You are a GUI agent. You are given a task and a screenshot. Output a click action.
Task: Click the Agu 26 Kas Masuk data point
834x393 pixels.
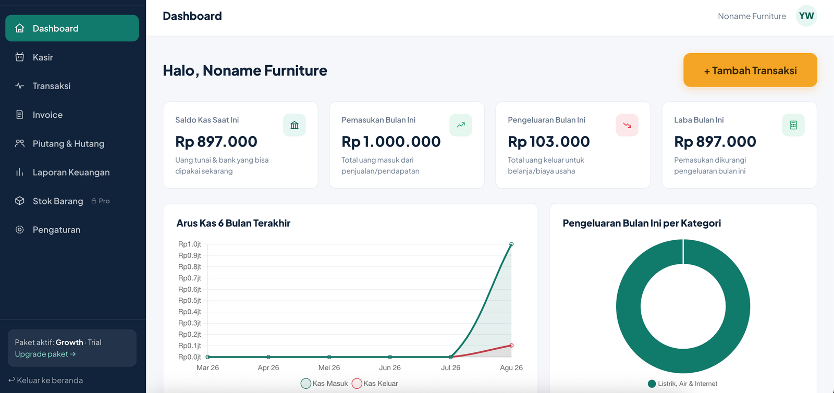(511, 244)
